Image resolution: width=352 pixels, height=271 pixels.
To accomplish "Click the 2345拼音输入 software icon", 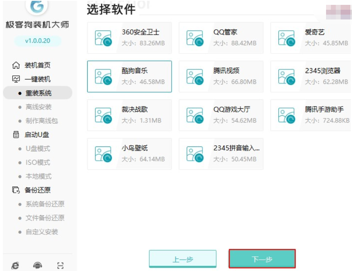I will [195, 154].
